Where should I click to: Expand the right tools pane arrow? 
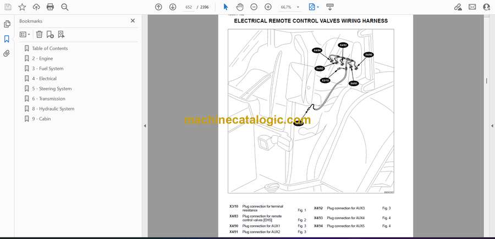coord(492,126)
